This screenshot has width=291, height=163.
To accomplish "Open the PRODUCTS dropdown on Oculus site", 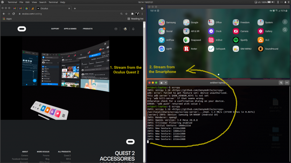I will 87,29.
